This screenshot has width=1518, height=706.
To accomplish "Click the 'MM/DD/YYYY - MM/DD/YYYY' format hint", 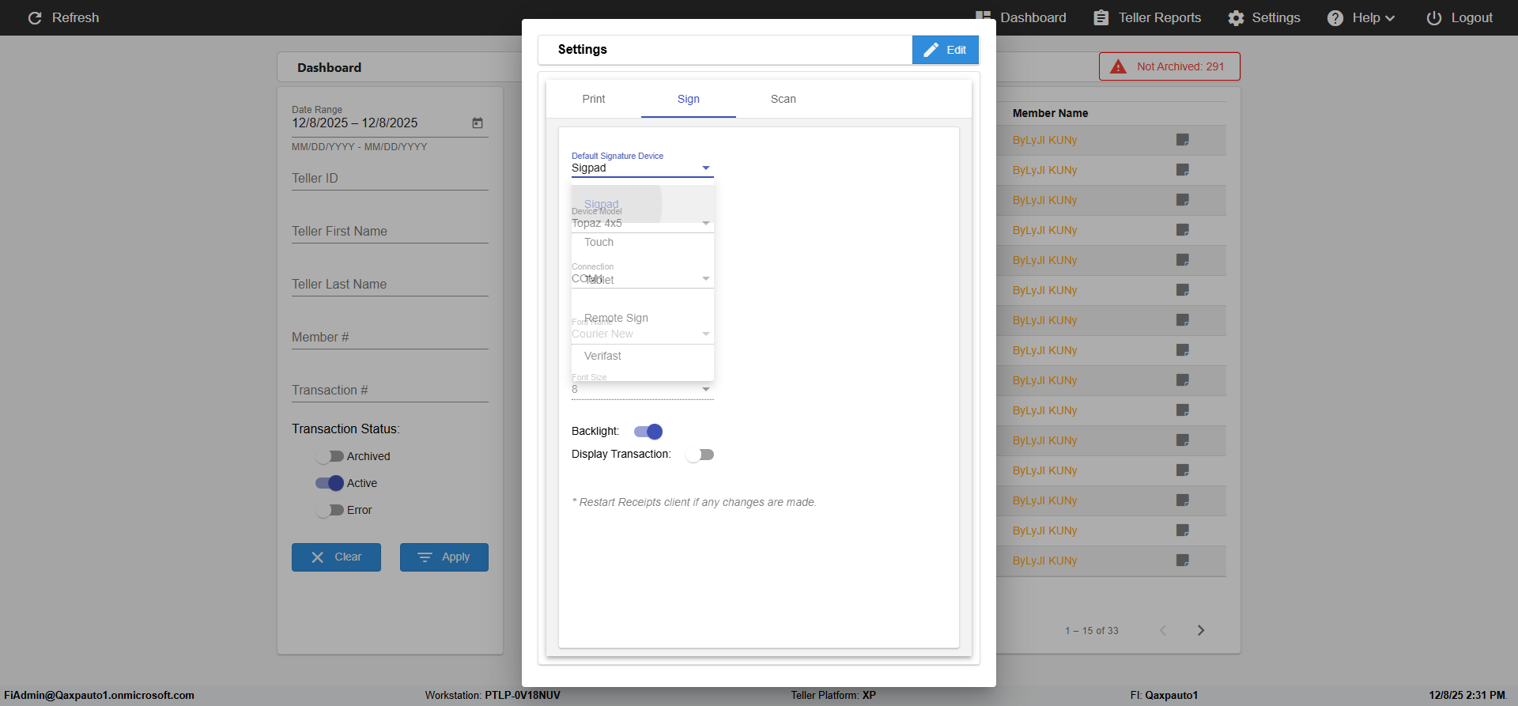I will coord(360,147).
